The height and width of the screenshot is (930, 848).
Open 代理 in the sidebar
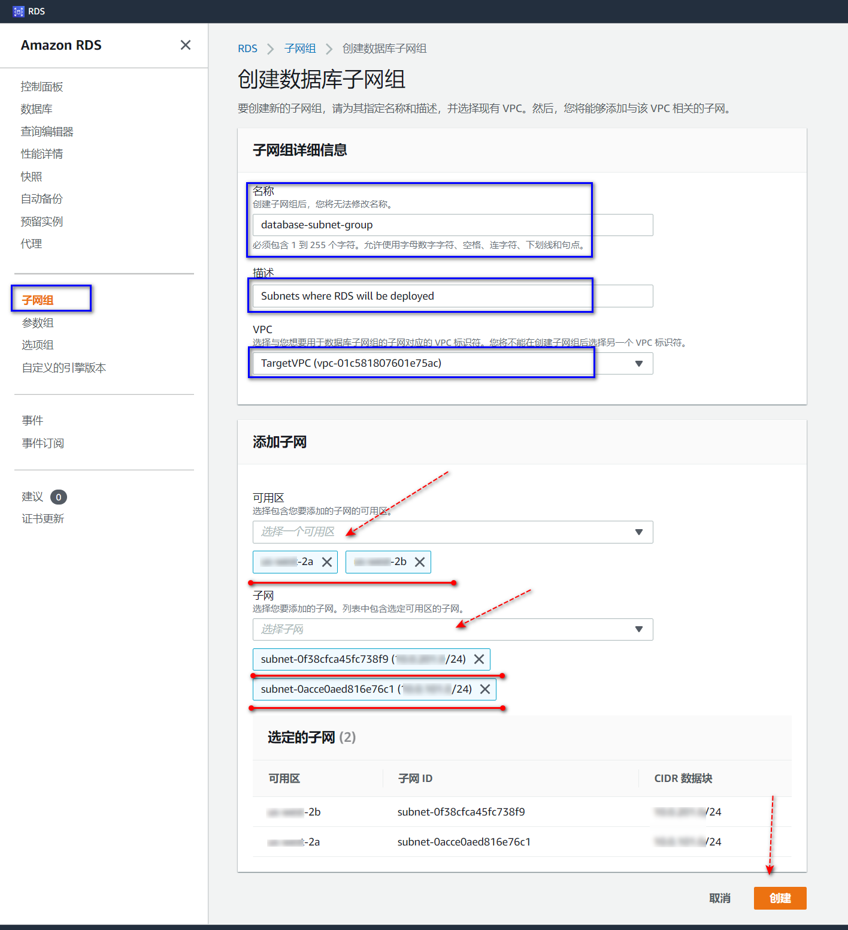point(31,244)
